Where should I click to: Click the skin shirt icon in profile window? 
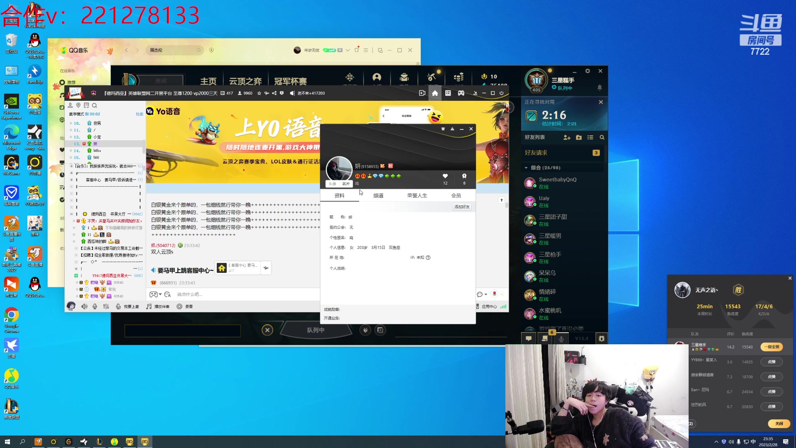point(443,129)
